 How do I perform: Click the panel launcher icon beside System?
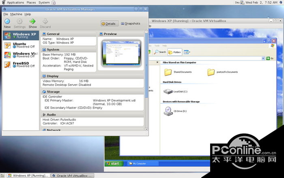click(x=54, y=2)
